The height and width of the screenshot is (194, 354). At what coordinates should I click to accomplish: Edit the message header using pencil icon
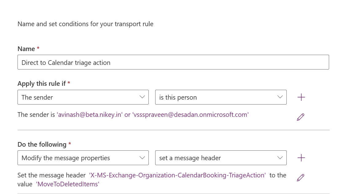point(301,178)
